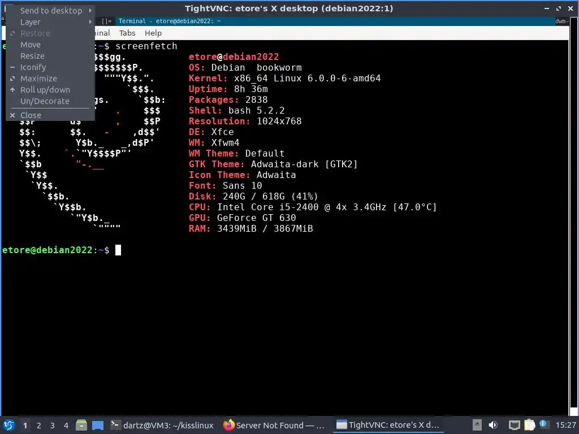Open the clipboard manager tray icon
This screenshot has height=434, width=579.
click(x=529, y=425)
